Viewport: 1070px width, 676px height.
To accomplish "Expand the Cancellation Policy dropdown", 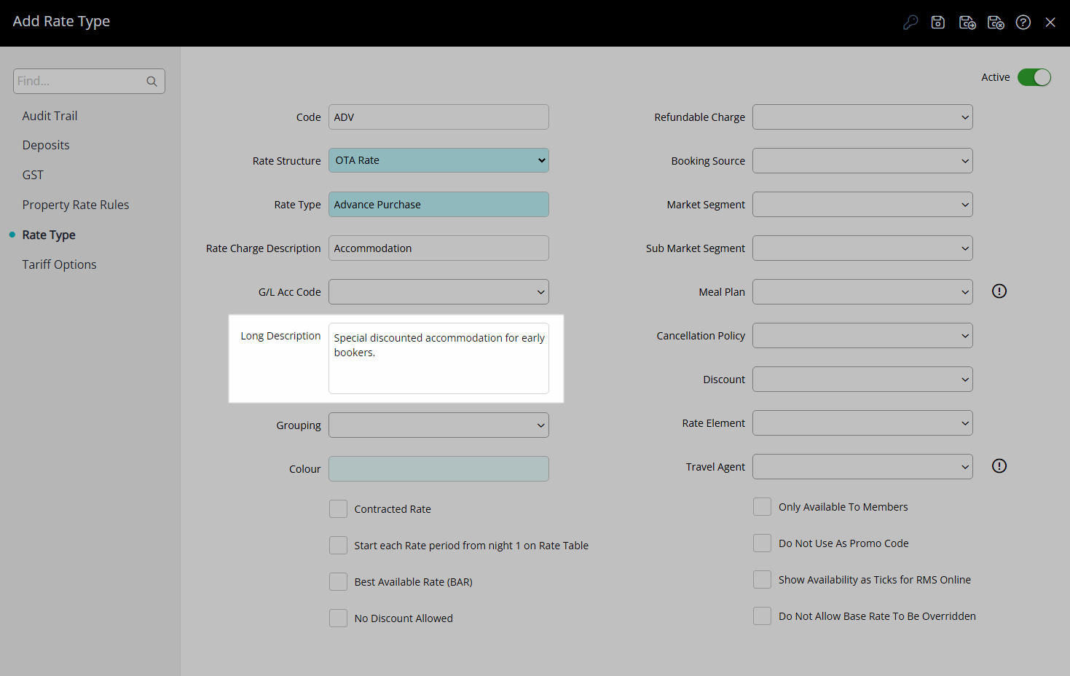I will pyautogui.click(x=862, y=336).
